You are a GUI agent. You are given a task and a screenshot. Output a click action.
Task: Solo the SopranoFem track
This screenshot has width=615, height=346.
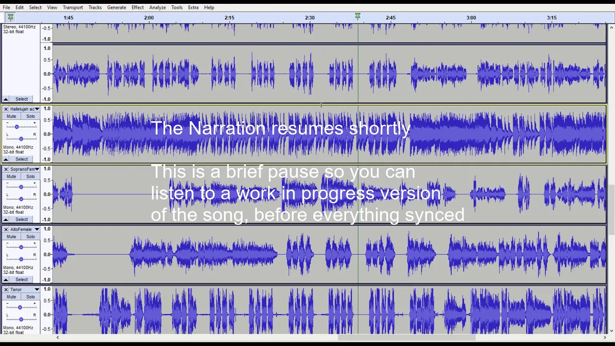(30, 176)
